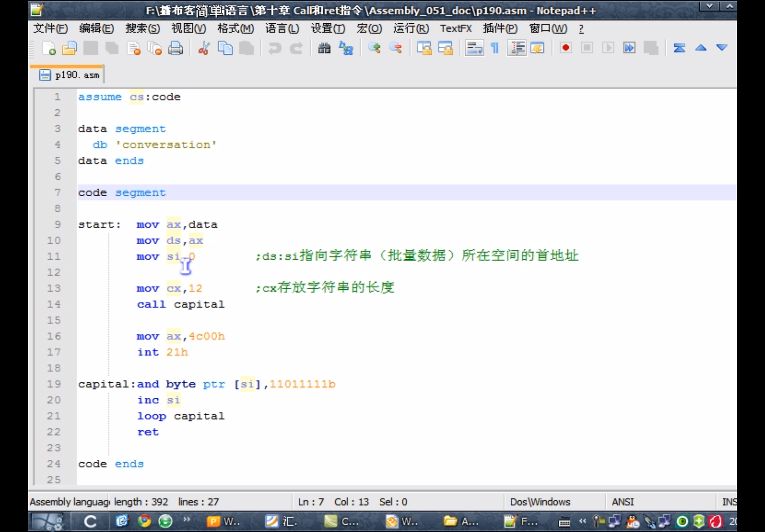
Task: Click line number 14 in the margin
Action: coord(53,304)
